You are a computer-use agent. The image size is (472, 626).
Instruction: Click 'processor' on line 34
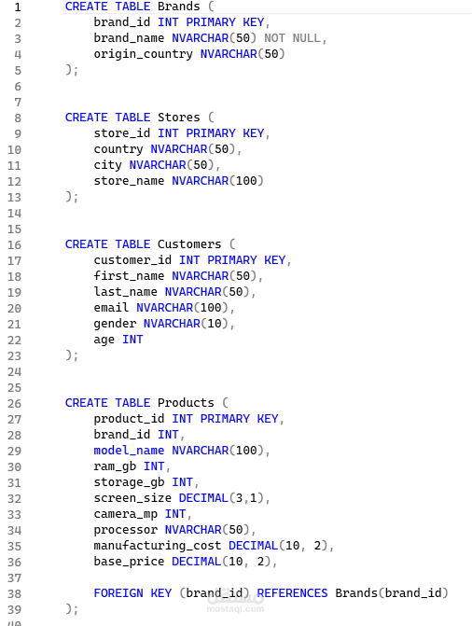[x=125, y=530]
